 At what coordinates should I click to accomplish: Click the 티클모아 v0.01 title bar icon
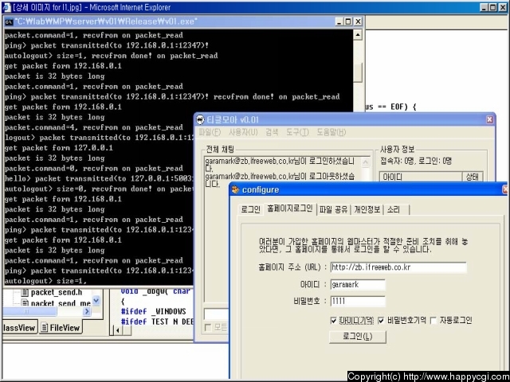coord(201,120)
